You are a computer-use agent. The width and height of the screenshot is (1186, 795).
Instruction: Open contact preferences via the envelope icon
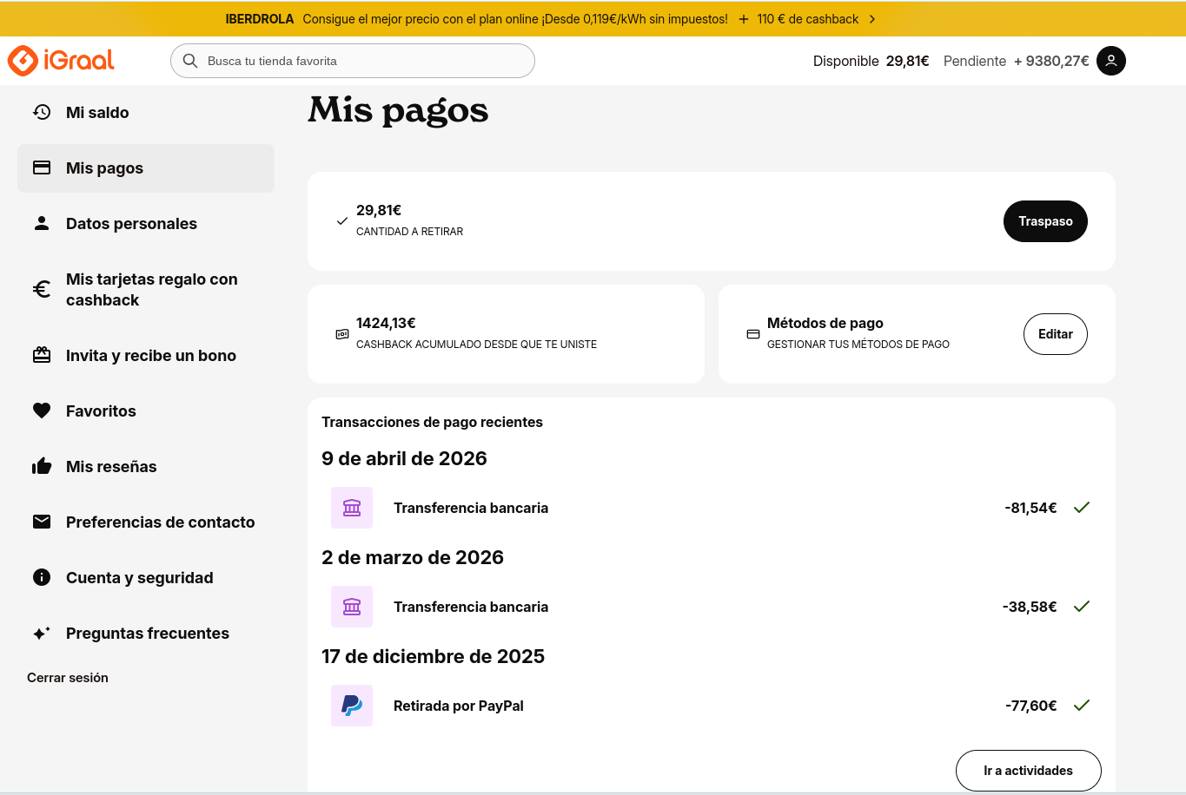(x=41, y=522)
